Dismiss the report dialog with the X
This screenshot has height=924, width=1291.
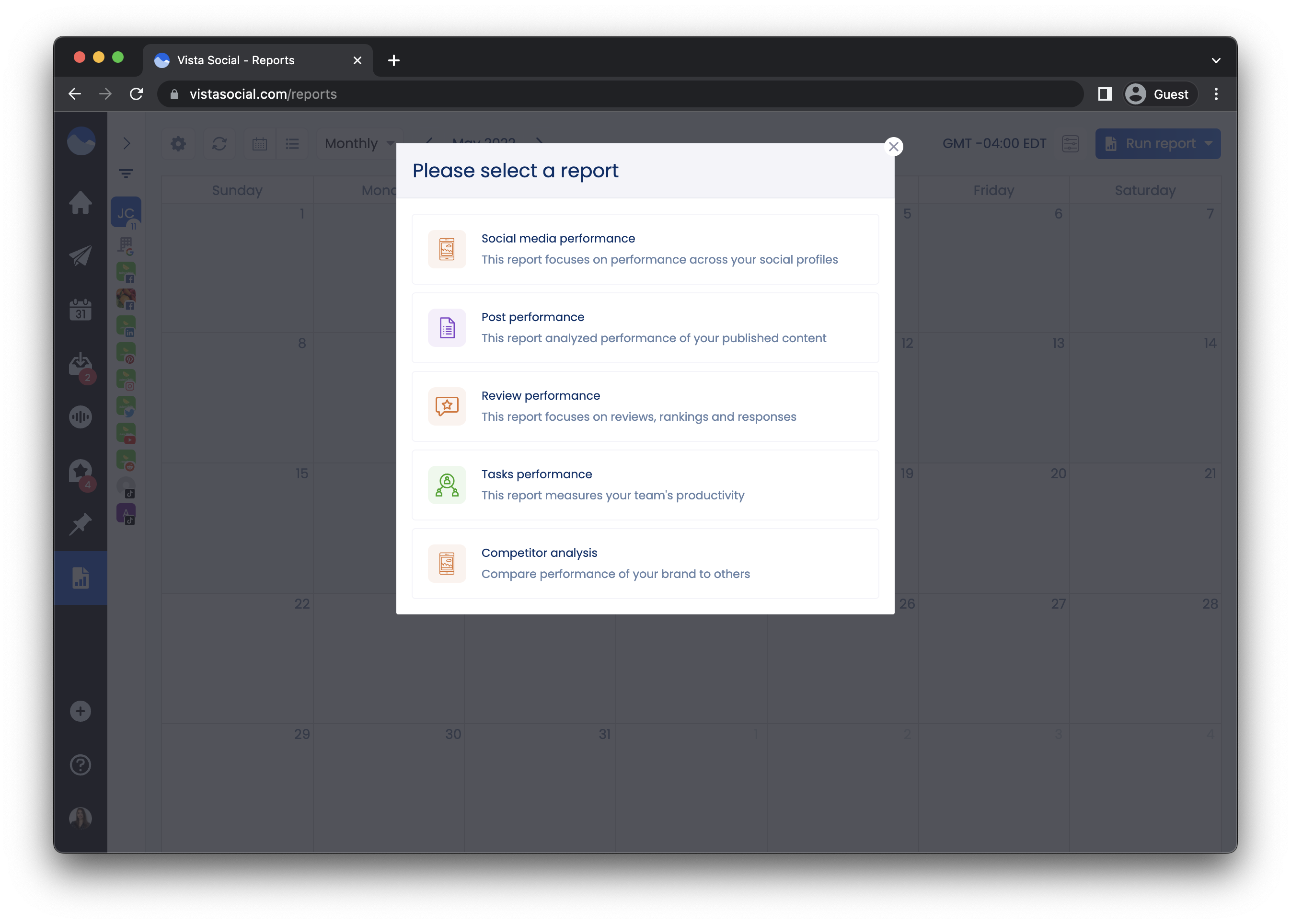click(894, 146)
